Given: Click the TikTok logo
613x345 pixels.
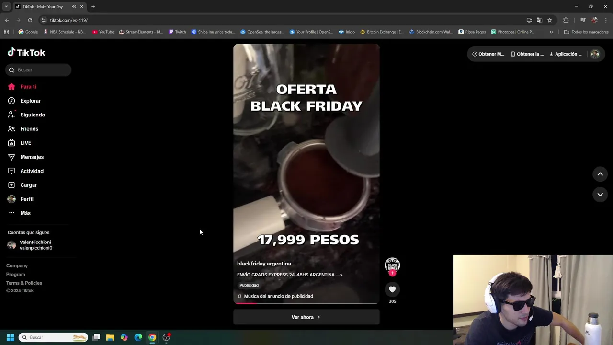Looking at the screenshot, I should (26, 52).
